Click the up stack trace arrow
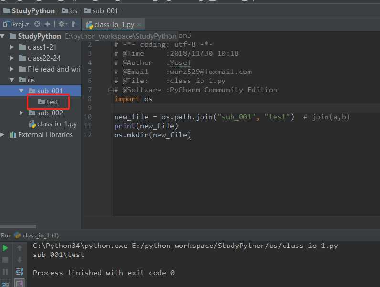The width and height of the screenshot is (380, 287). 20,248
